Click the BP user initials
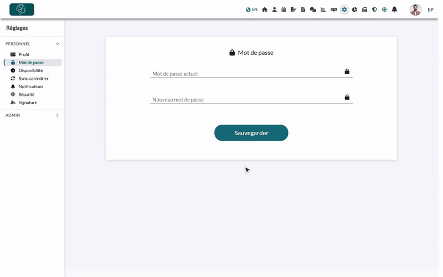The width and height of the screenshot is (443, 277). click(x=430, y=9)
